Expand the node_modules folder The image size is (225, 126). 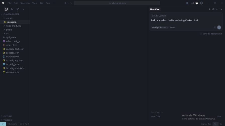pyautogui.click(x=13, y=26)
